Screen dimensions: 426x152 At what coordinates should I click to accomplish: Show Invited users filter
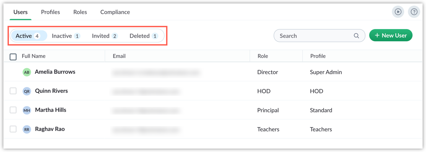105,36
